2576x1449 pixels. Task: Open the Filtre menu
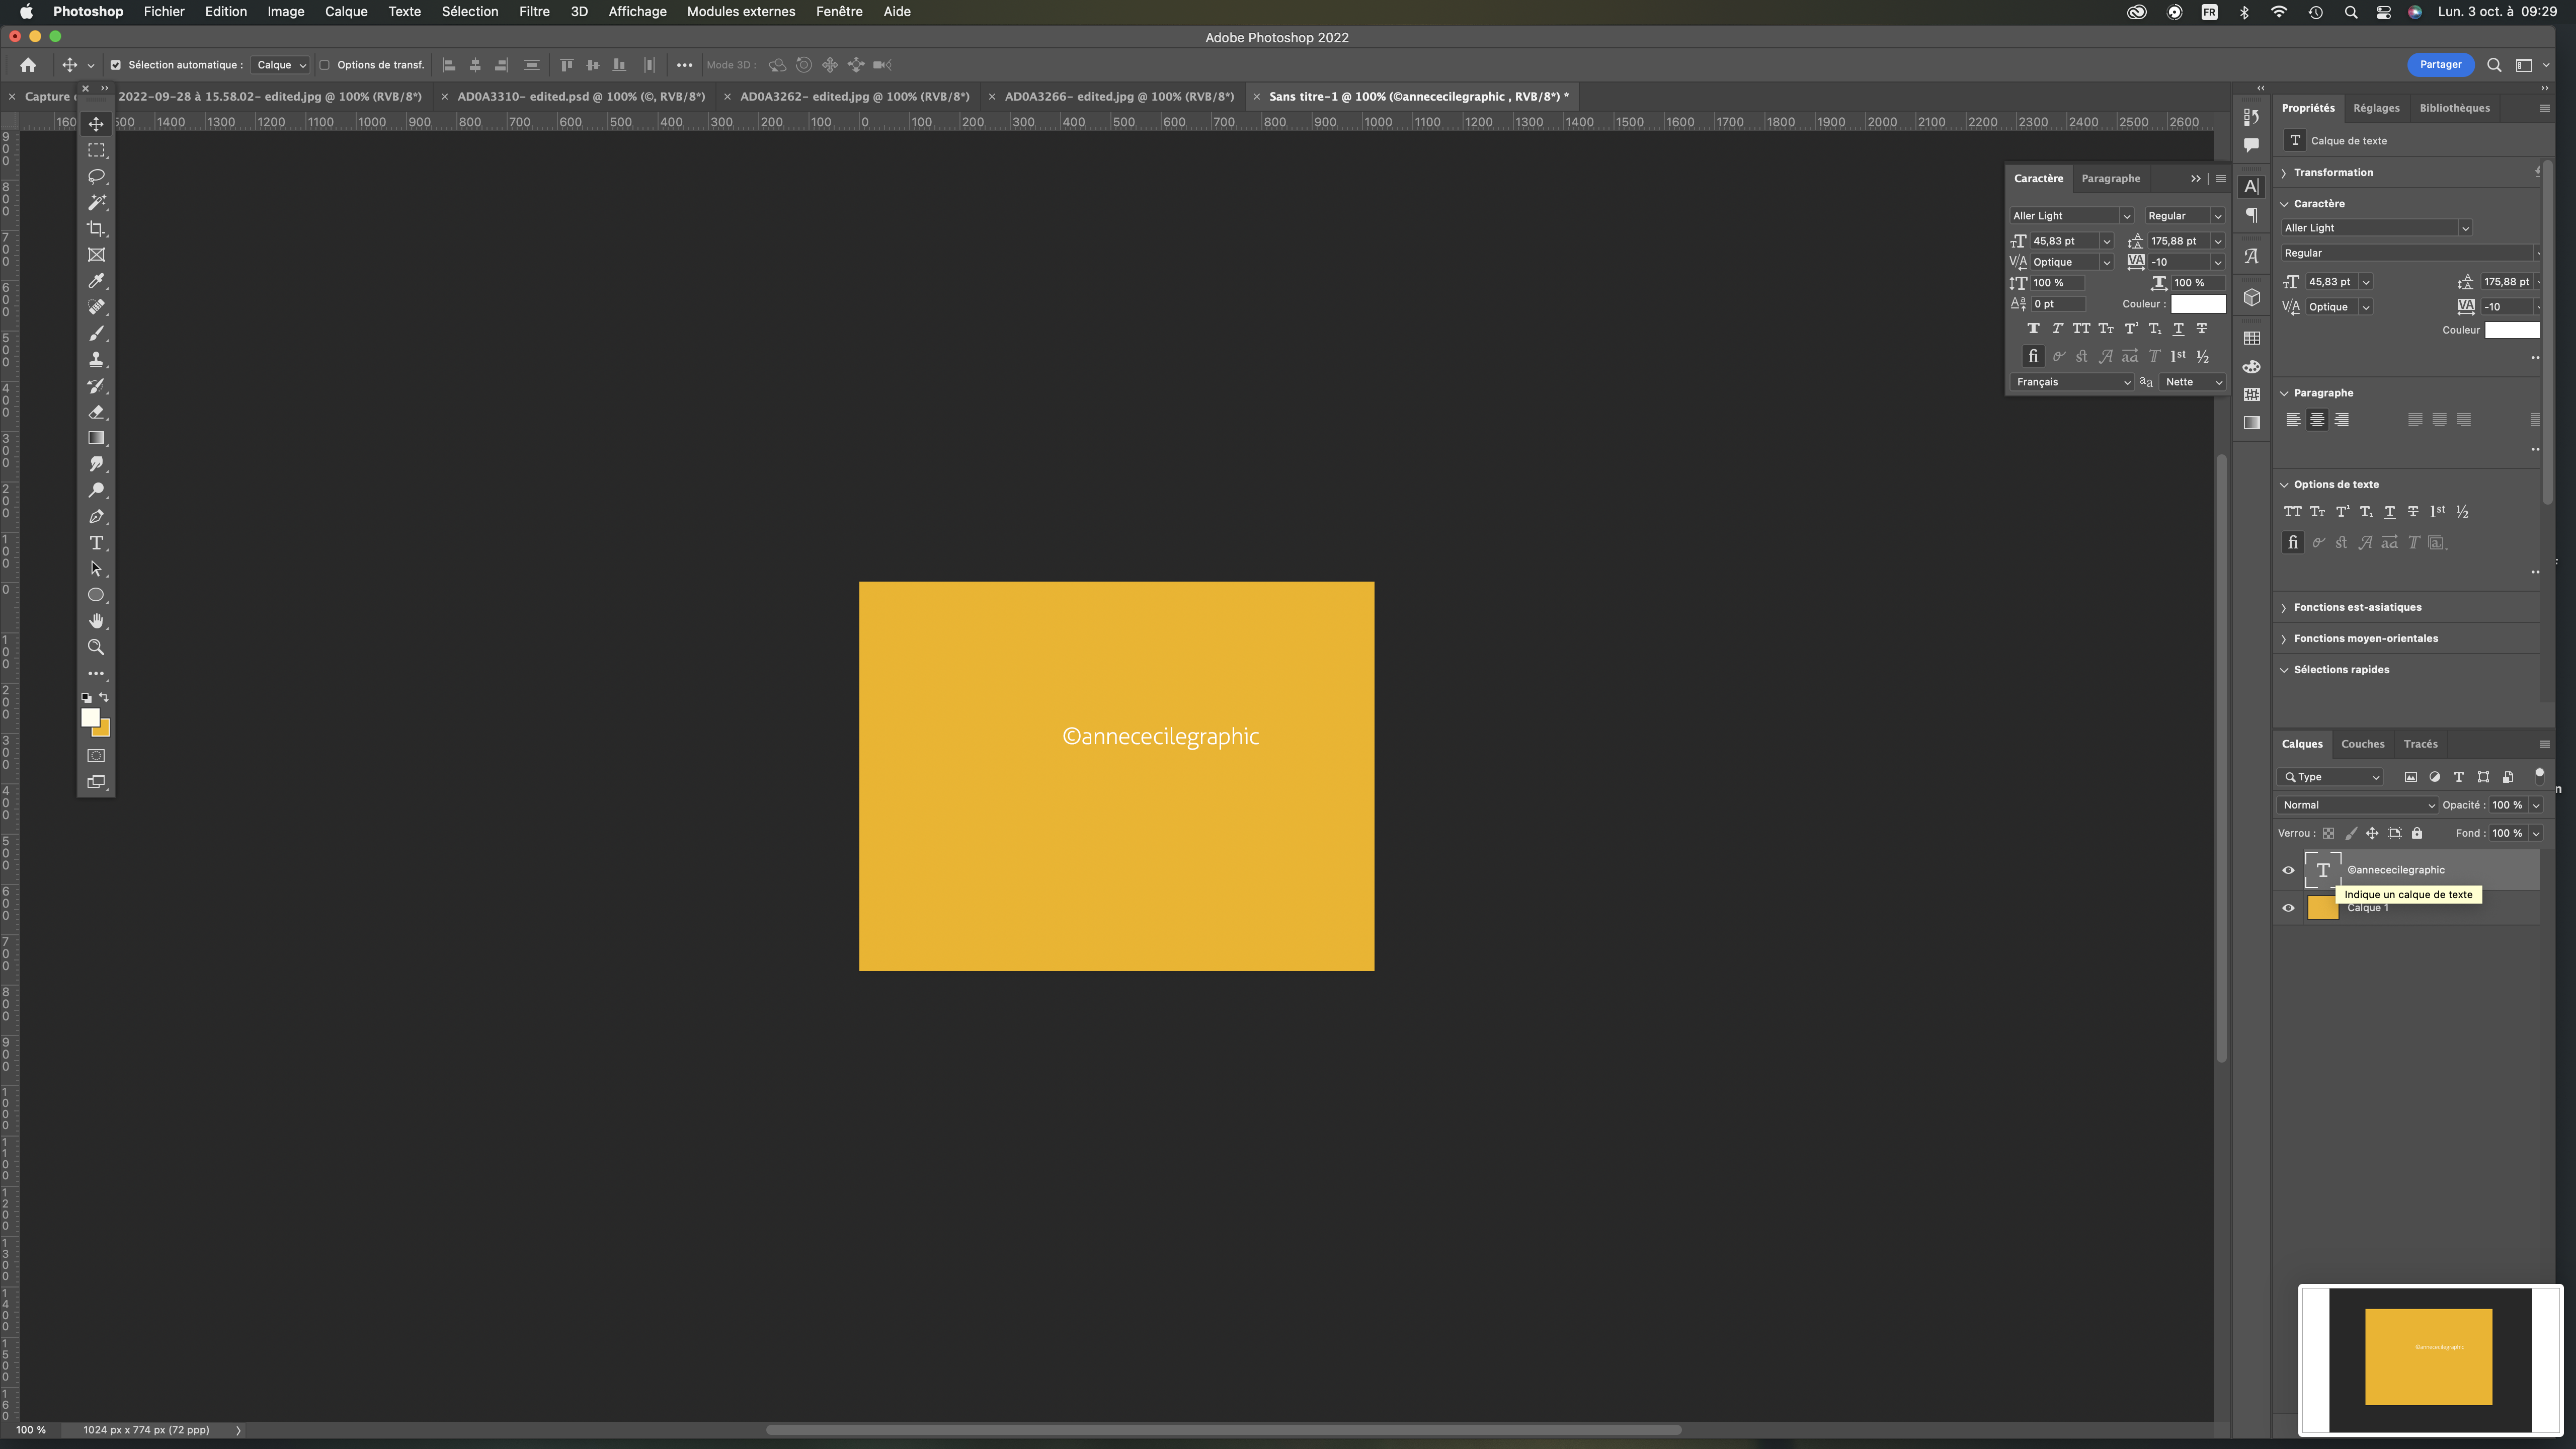point(534,12)
